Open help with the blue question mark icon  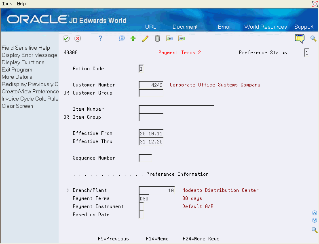(100, 38)
